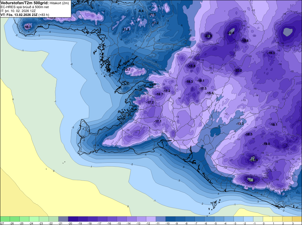
Task: Click the -21.9 temperature label
Action: 254,160
